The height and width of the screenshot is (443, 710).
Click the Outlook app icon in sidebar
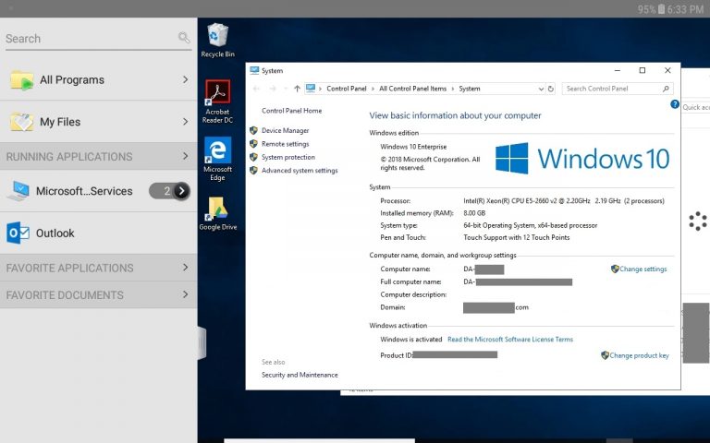tap(18, 233)
